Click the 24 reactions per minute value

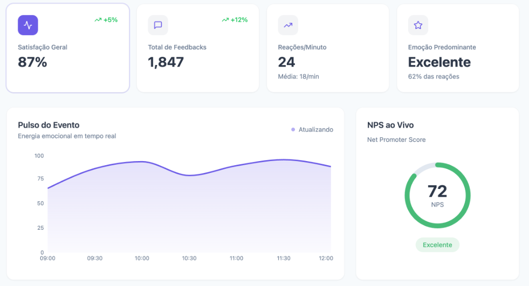[x=286, y=62]
